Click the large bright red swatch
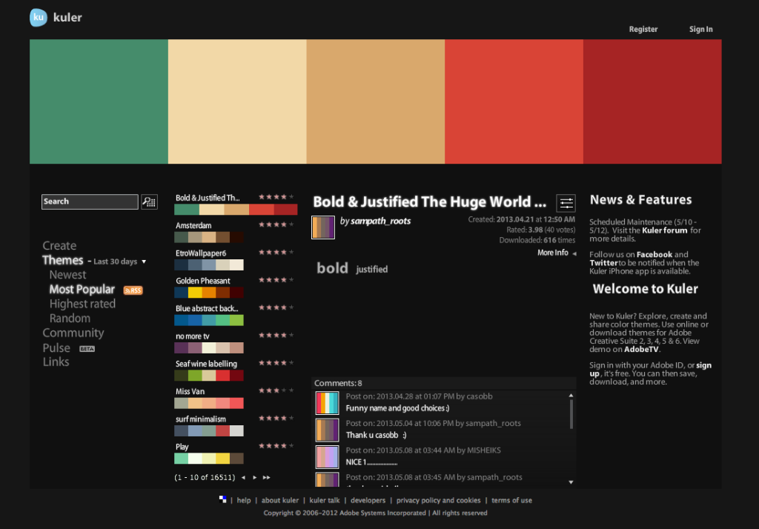The width and height of the screenshot is (759, 529). [514, 102]
